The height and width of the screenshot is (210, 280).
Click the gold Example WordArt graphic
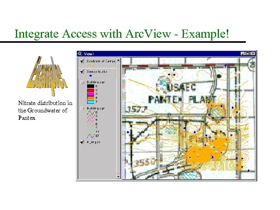coord(47,76)
